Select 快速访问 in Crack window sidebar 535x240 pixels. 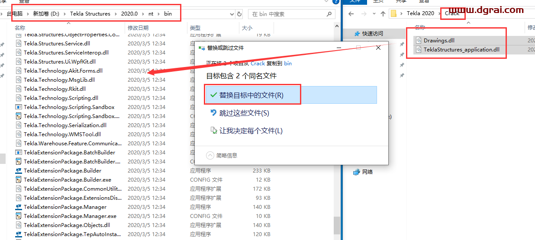pyautogui.click(x=373, y=33)
